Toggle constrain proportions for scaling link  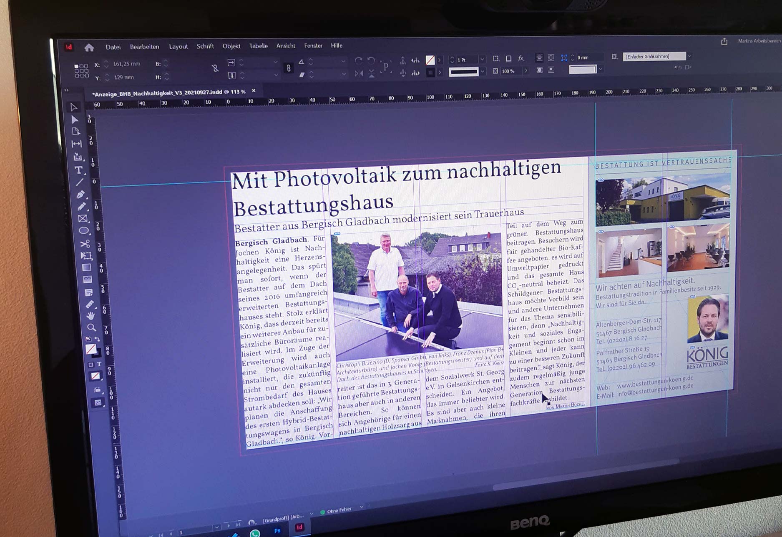click(x=288, y=68)
